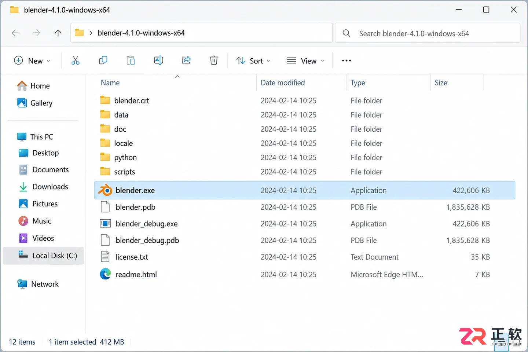Image resolution: width=528 pixels, height=352 pixels.
Task: Select the blender.exe application icon
Action: pos(106,190)
